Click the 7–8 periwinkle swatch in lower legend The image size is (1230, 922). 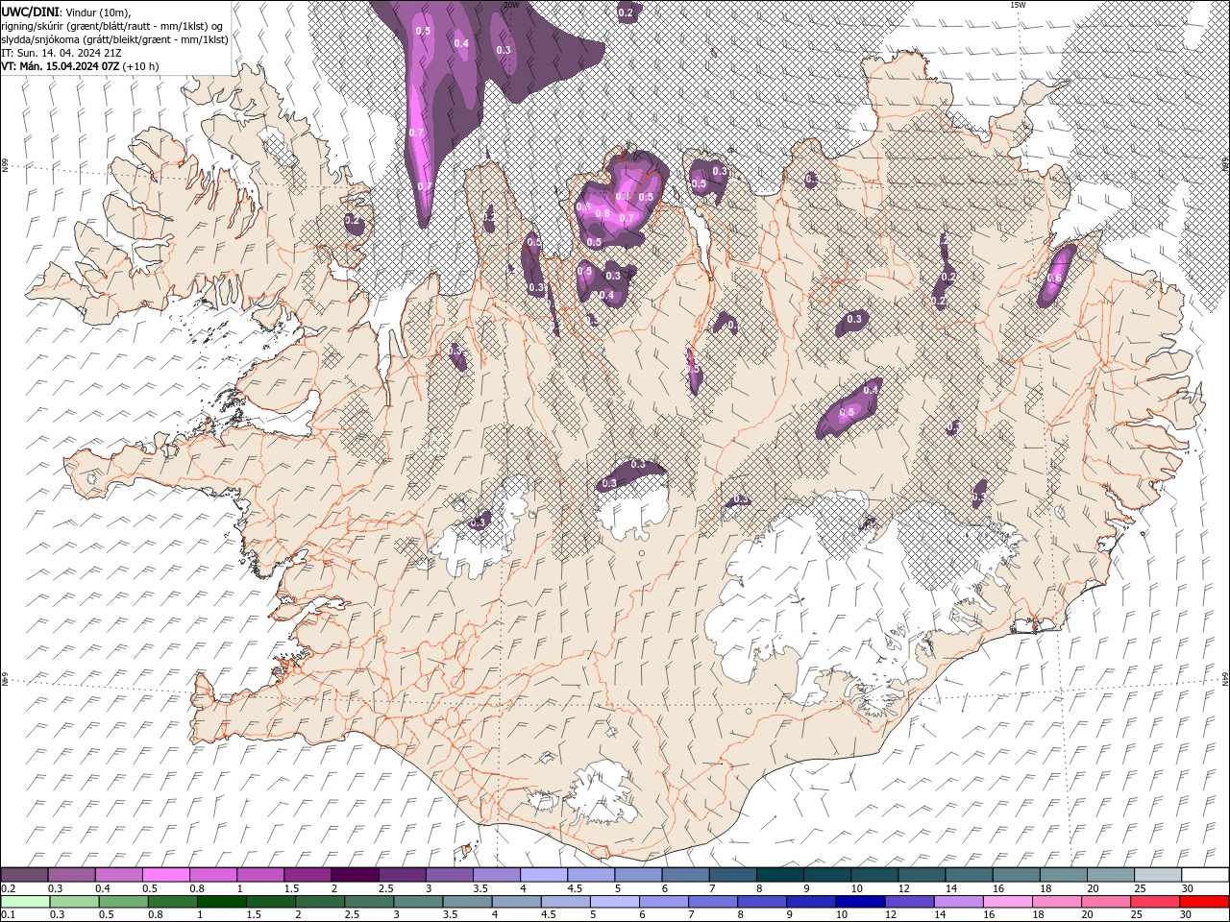pos(712,902)
